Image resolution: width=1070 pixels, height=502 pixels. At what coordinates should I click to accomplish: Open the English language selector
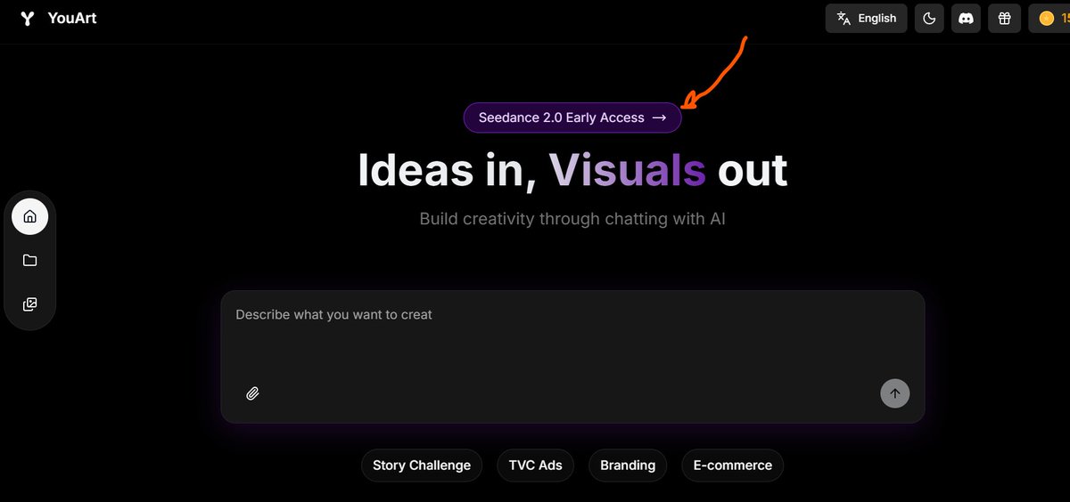coord(867,19)
